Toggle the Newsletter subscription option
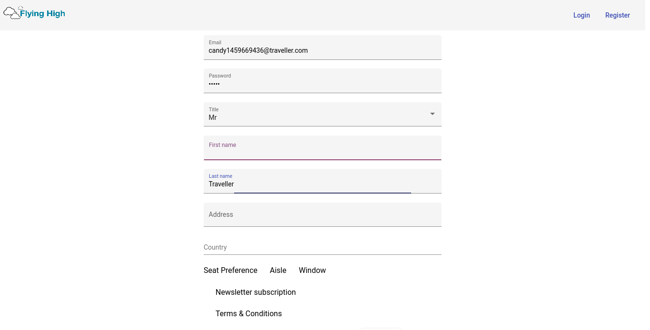Viewport: 650px width, 330px height. [256, 292]
